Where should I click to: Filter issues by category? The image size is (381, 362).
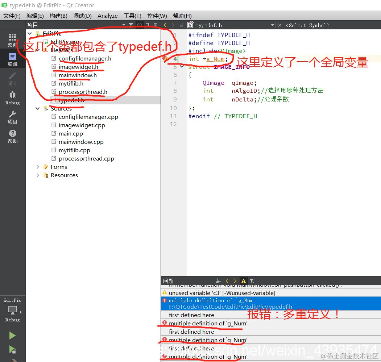tap(252, 281)
